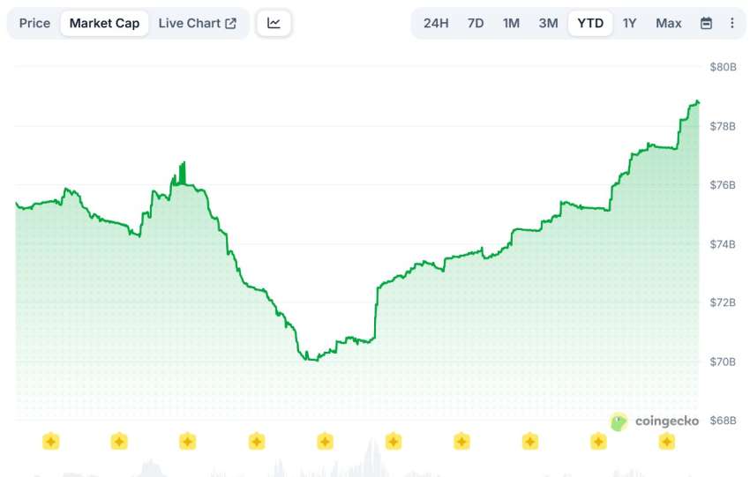Click the first yellow event marker from left
750x477 pixels.
50,441
